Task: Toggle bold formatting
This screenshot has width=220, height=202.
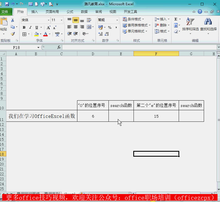Action: click(24, 27)
